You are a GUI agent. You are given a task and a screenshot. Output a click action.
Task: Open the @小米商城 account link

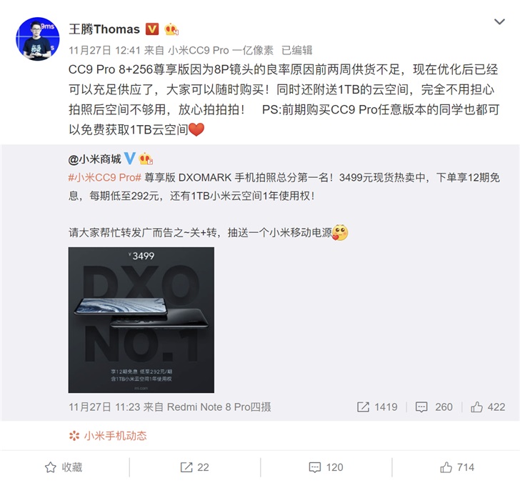point(94,159)
